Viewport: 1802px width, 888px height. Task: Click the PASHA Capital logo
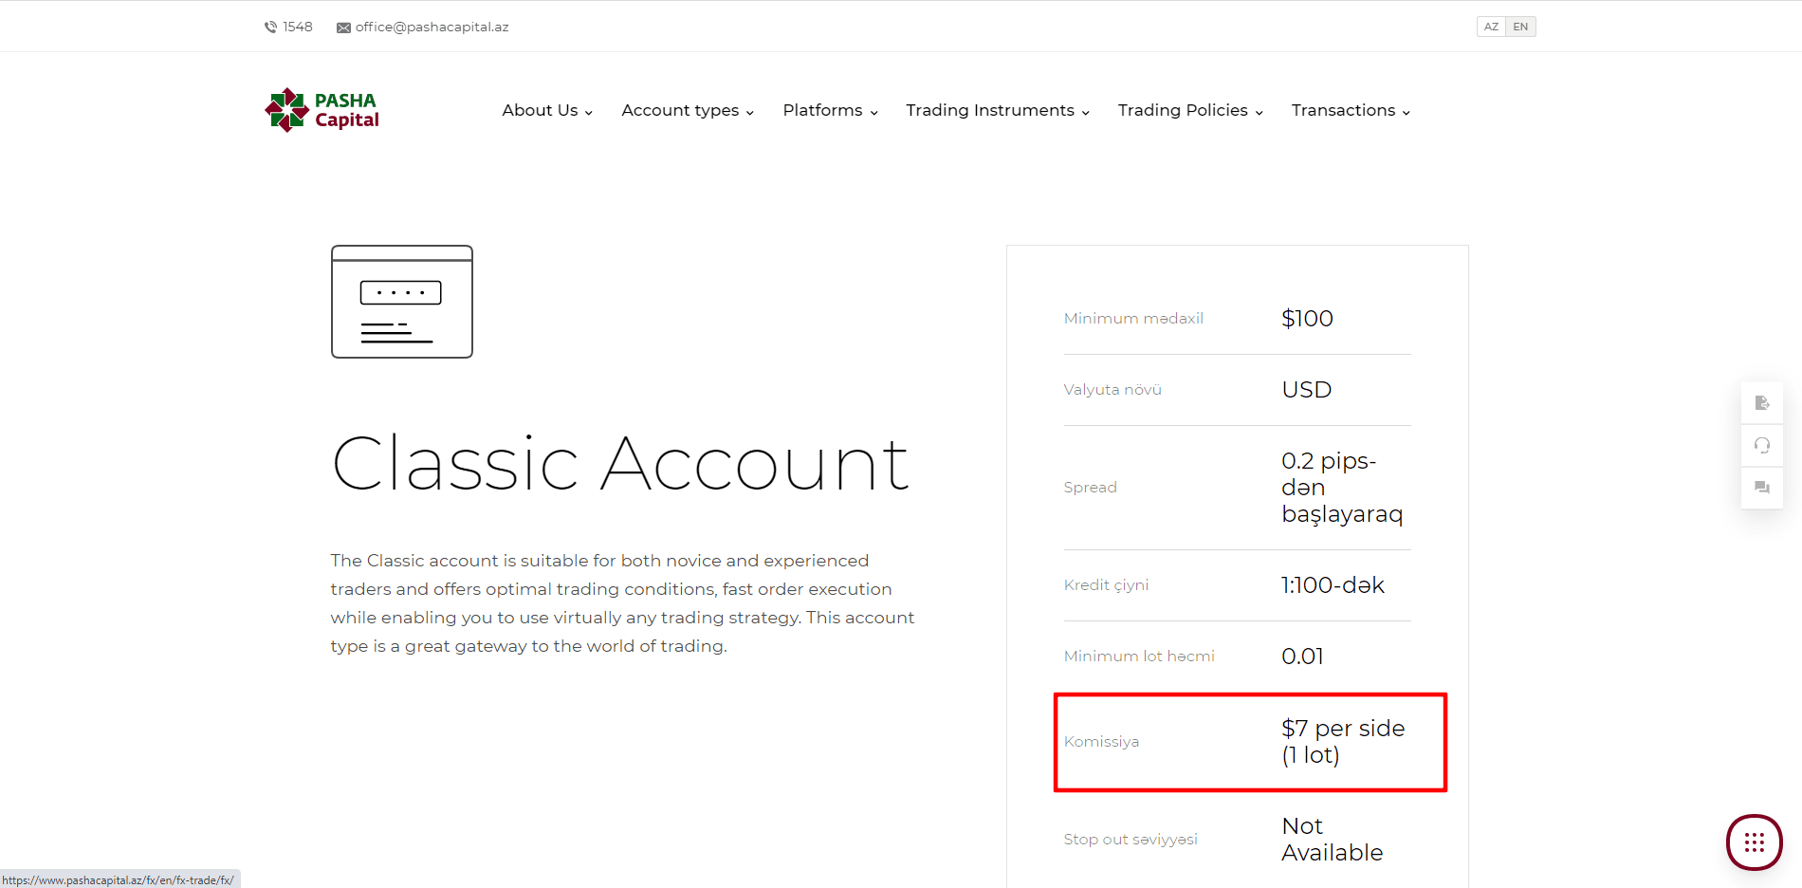322,110
